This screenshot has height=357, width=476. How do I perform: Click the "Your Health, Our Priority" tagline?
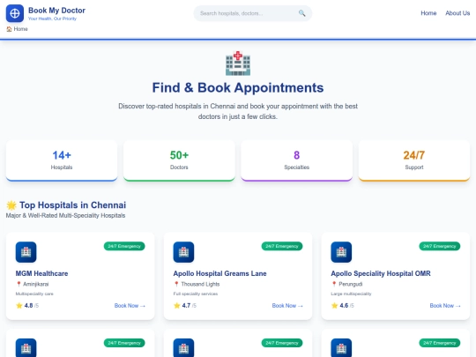pos(52,19)
